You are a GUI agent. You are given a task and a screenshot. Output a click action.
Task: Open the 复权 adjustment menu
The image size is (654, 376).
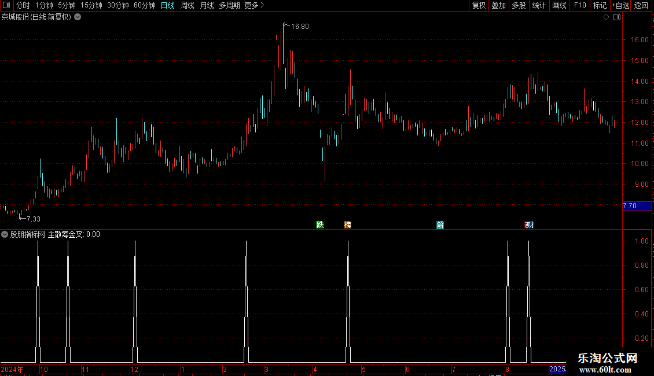(x=479, y=5)
